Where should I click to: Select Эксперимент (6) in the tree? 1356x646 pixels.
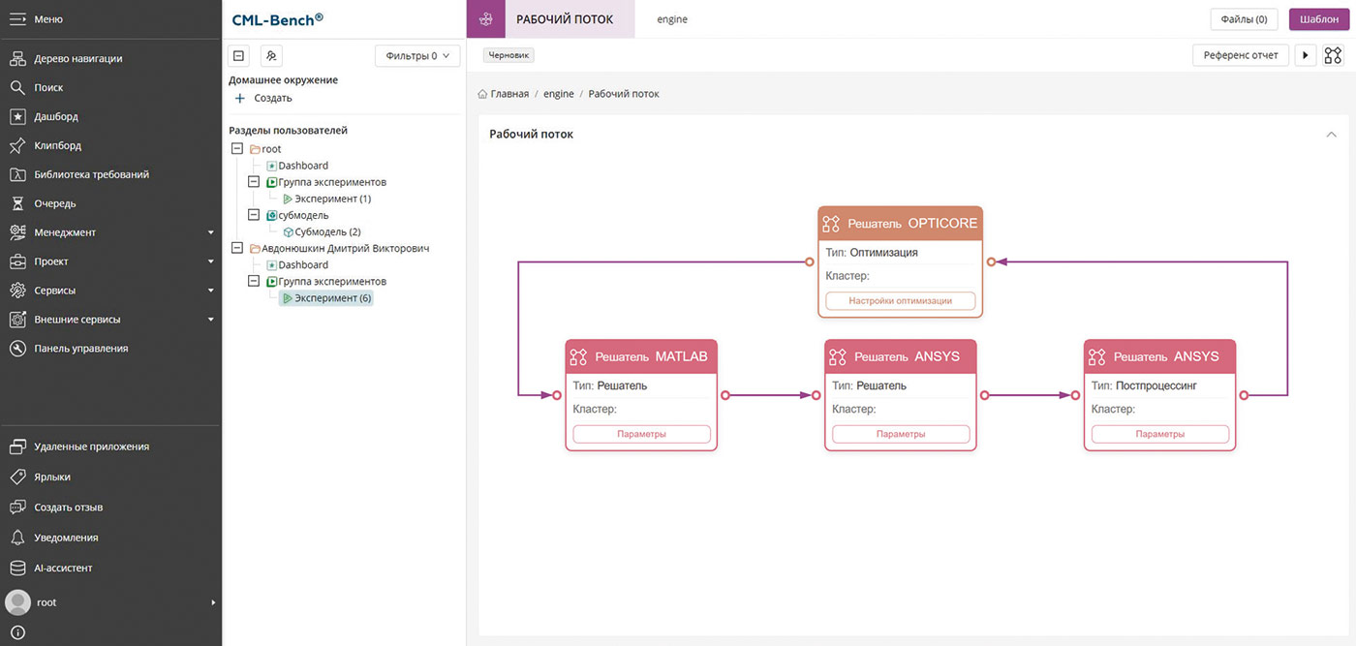tap(332, 298)
